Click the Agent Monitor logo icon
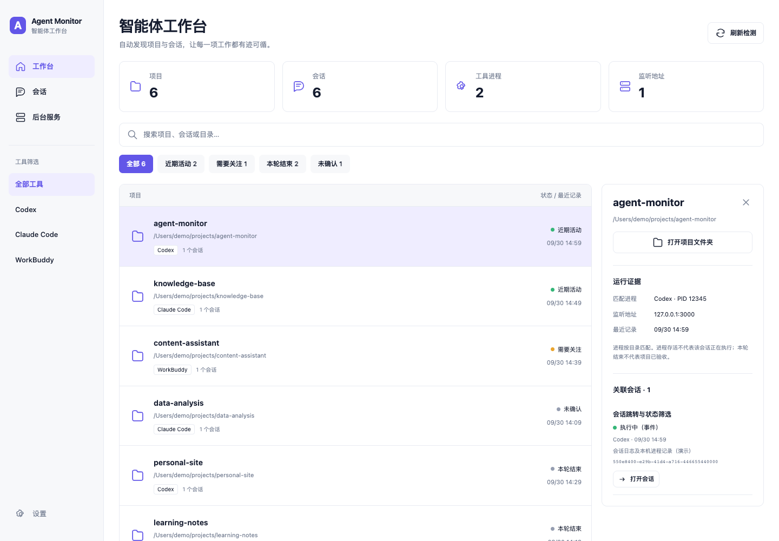Viewport: 779px width, 541px height. coord(18,25)
